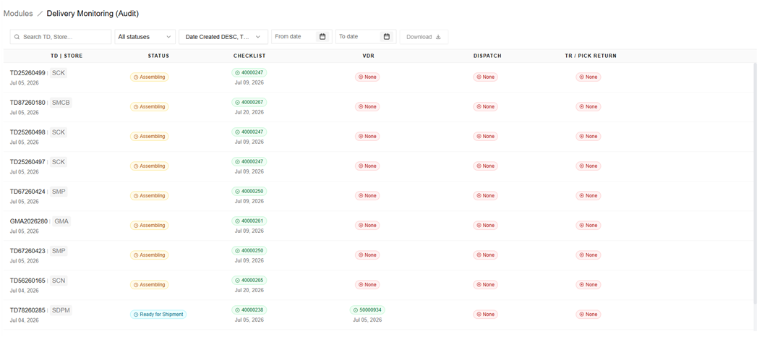Click VDR None badge in TD56260165 row
The height and width of the screenshot is (337, 762).
click(367, 284)
